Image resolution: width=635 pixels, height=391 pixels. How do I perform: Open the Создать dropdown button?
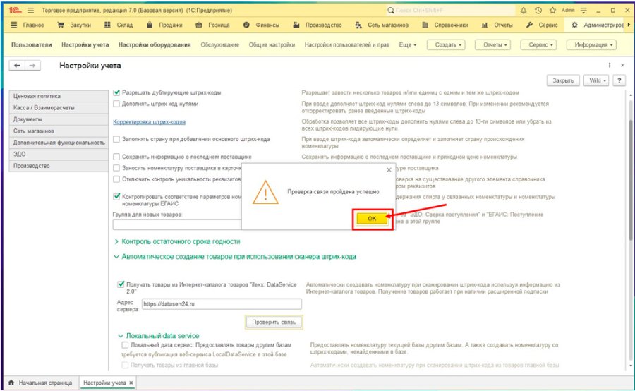[x=446, y=45]
